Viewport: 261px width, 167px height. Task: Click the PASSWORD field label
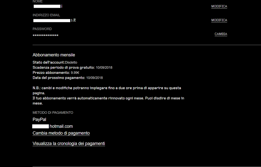pos(42,29)
